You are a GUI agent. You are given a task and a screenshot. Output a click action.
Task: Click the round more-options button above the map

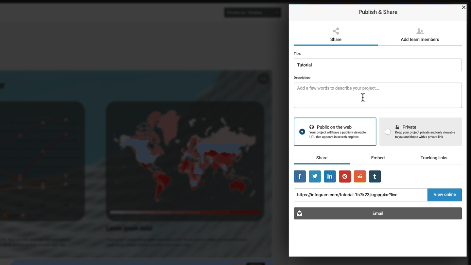click(x=264, y=79)
